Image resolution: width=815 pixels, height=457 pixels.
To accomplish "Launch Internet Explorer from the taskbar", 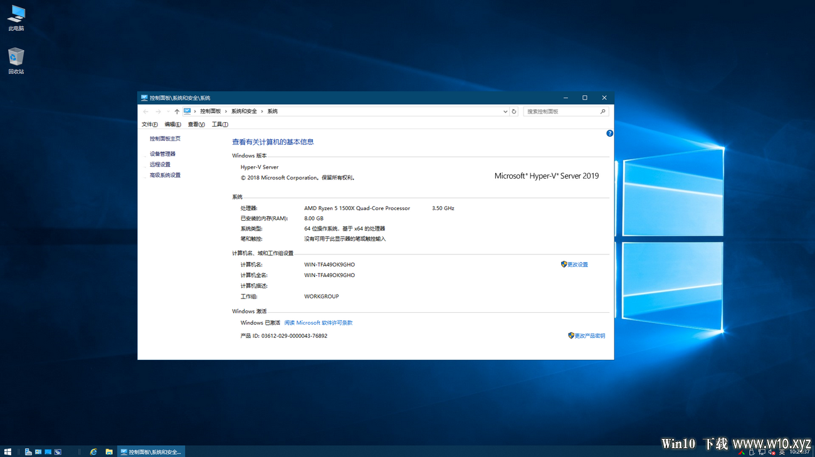I will click(x=93, y=451).
